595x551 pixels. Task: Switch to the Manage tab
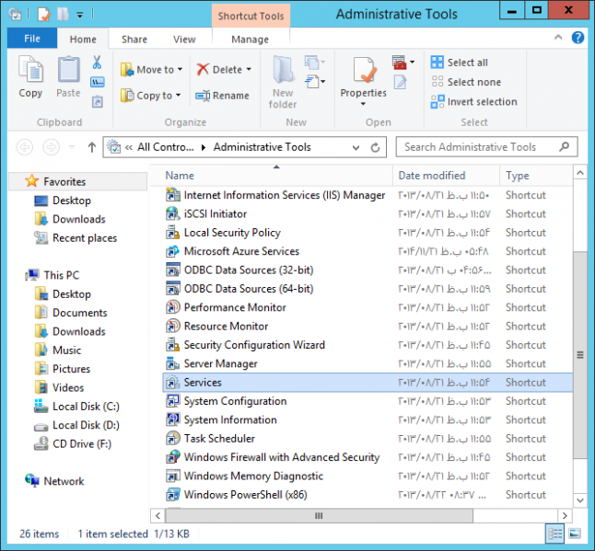(251, 39)
